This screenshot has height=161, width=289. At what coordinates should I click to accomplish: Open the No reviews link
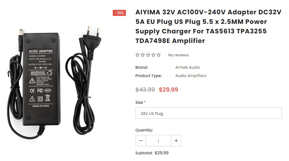pyautogui.click(x=178, y=55)
